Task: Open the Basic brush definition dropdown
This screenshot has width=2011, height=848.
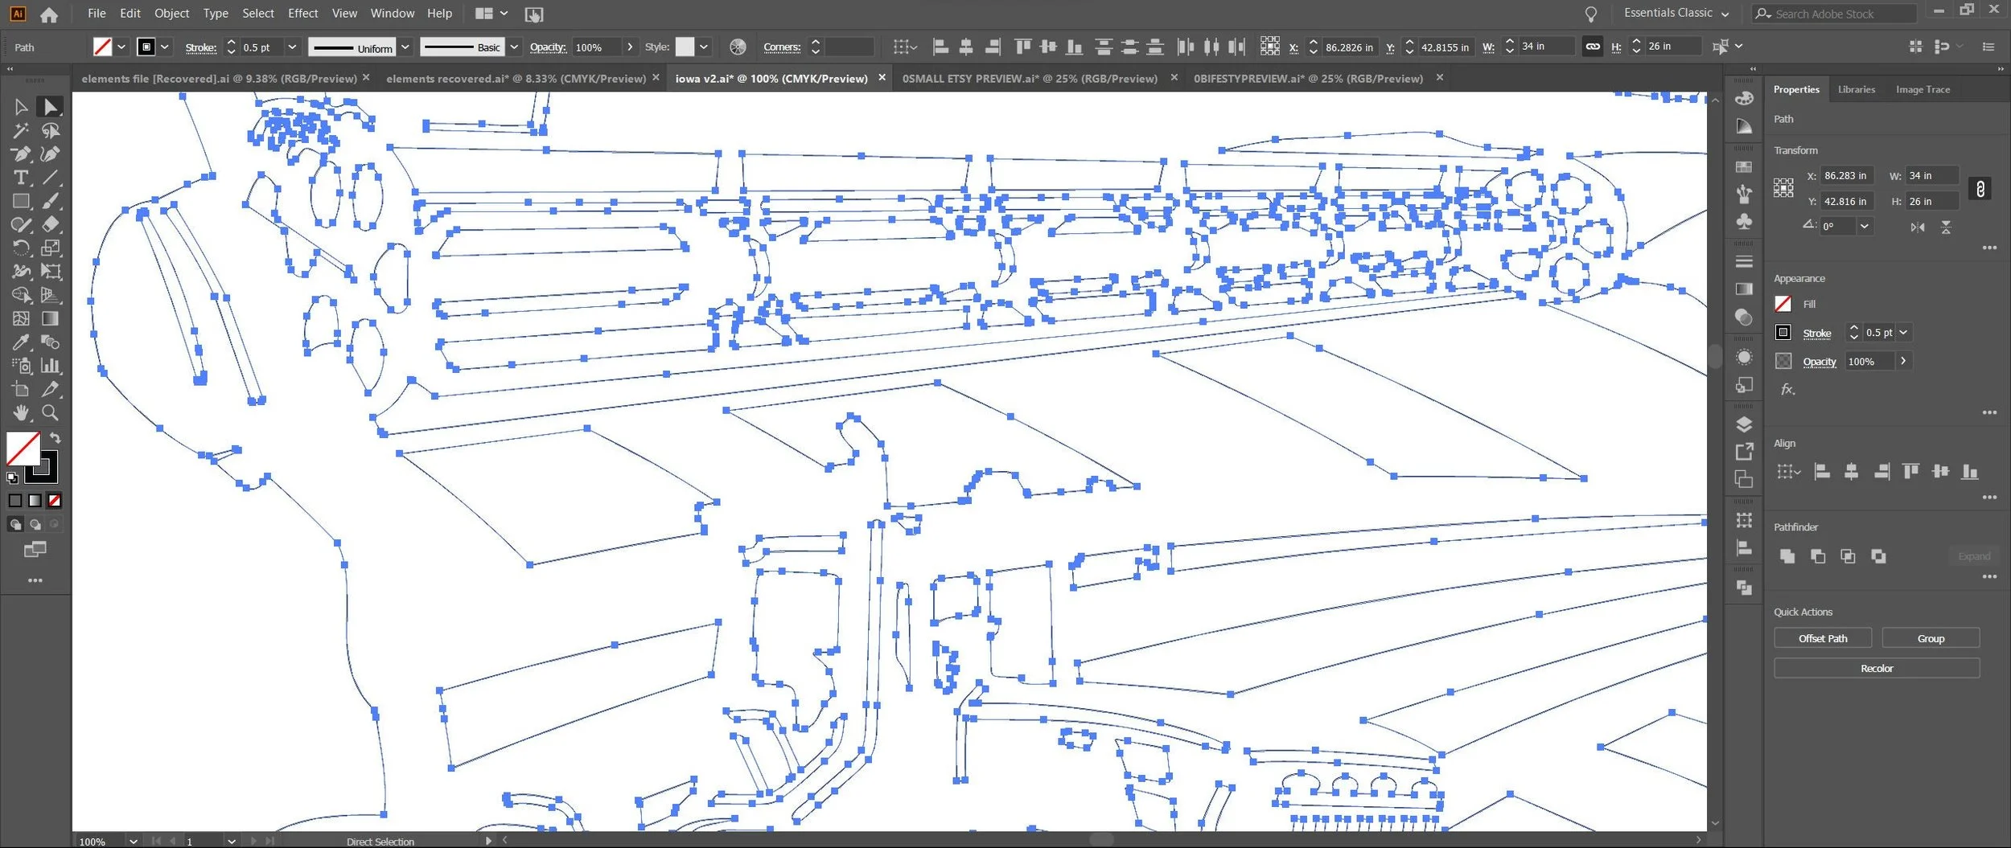Action: (x=514, y=47)
